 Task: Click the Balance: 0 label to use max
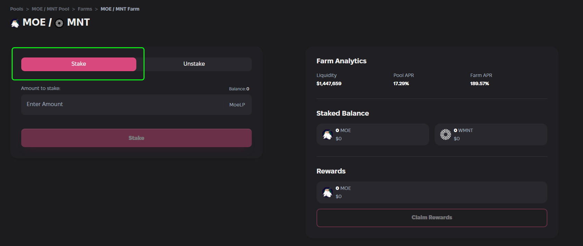pyautogui.click(x=239, y=89)
